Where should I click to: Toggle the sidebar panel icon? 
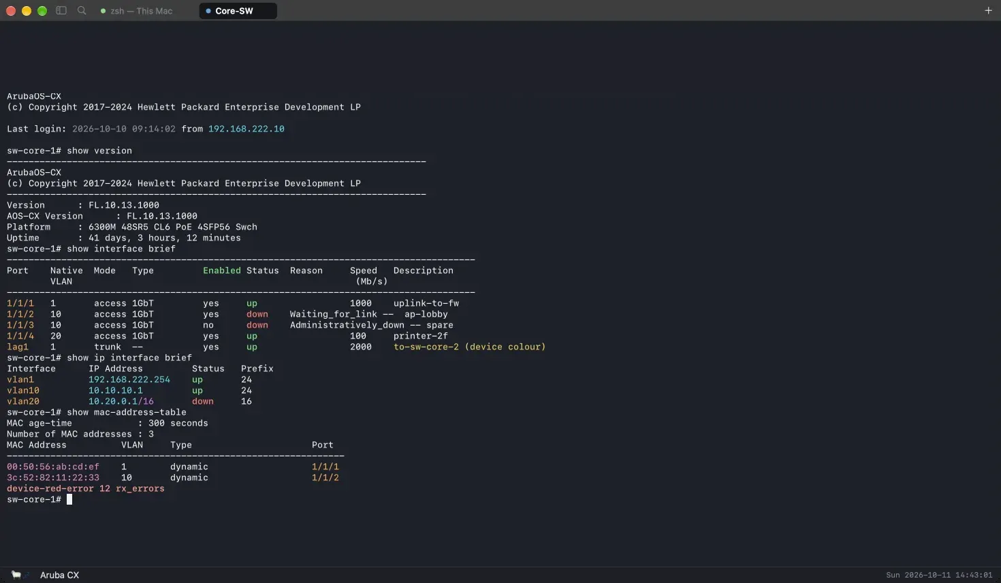[x=61, y=11]
